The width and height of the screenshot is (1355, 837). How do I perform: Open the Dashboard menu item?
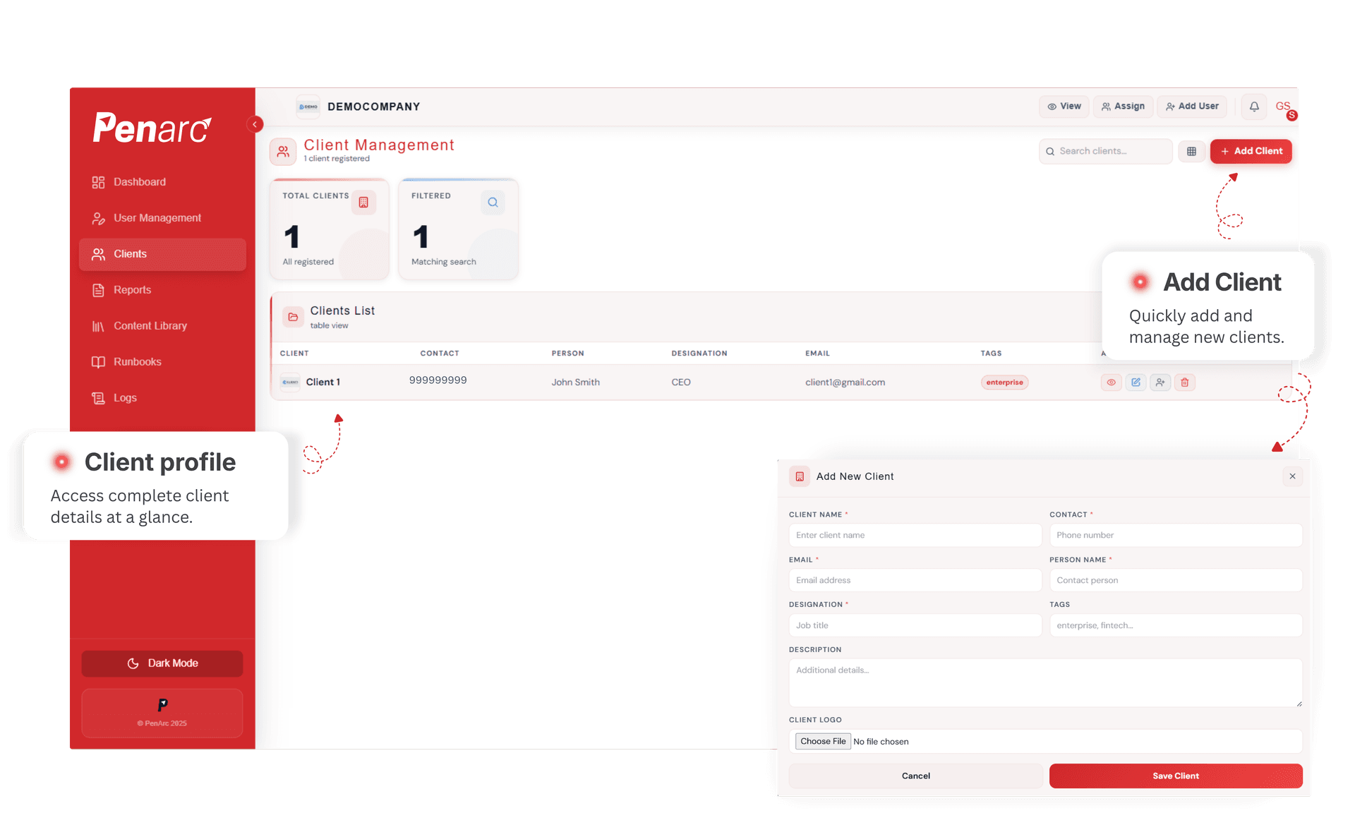coord(140,182)
